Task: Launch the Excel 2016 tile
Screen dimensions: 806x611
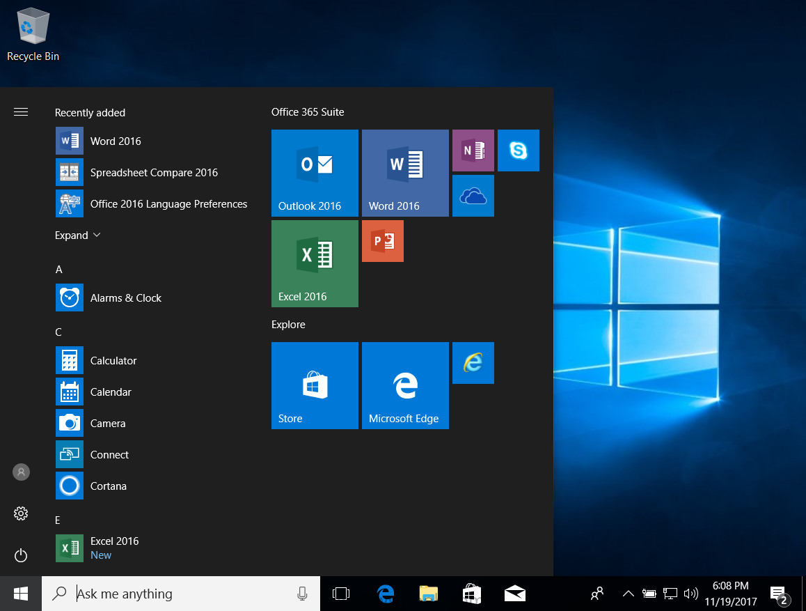Action: [x=315, y=263]
